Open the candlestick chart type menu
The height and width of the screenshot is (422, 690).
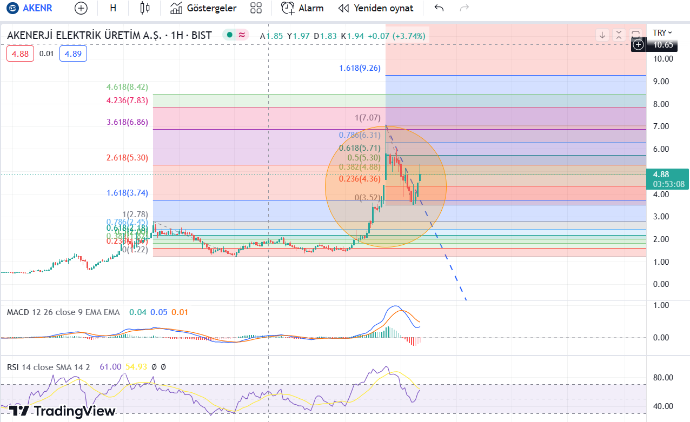(144, 8)
